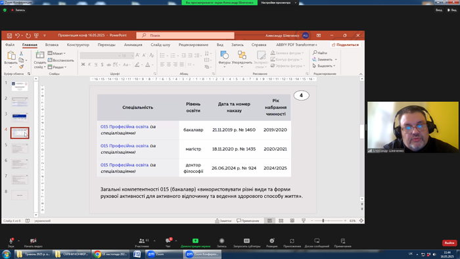The image size is (460, 259).
Task: Click the increase font size icon
Action: click(137, 55)
